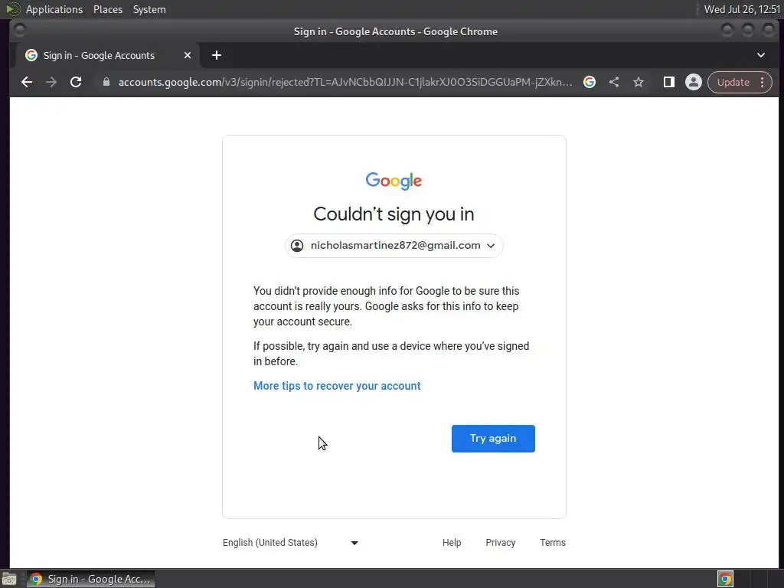The height and width of the screenshot is (588, 784).
Task: Open the Chrome profile avatar
Action: [694, 82]
